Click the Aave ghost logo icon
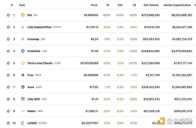The height and width of the screenshot is (128, 196). pos(23,87)
